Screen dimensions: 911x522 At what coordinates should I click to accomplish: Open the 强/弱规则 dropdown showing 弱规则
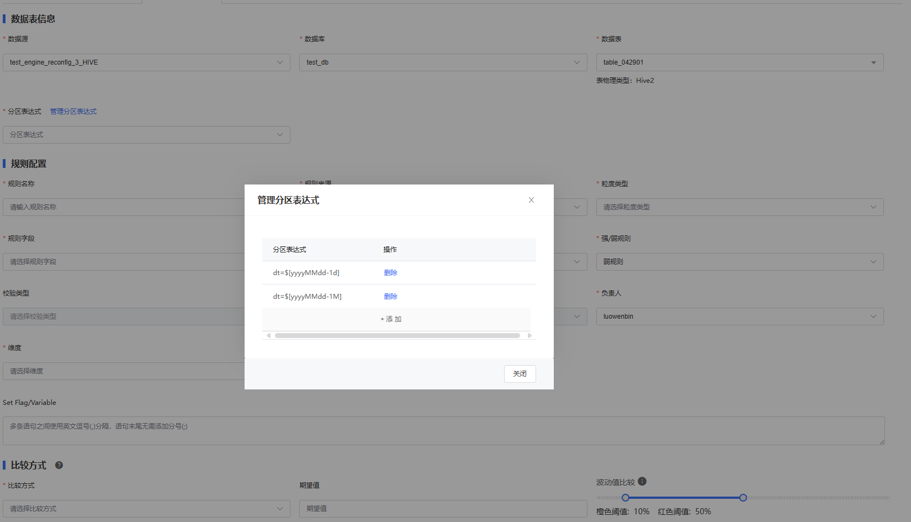pyautogui.click(x=740, y=262)
